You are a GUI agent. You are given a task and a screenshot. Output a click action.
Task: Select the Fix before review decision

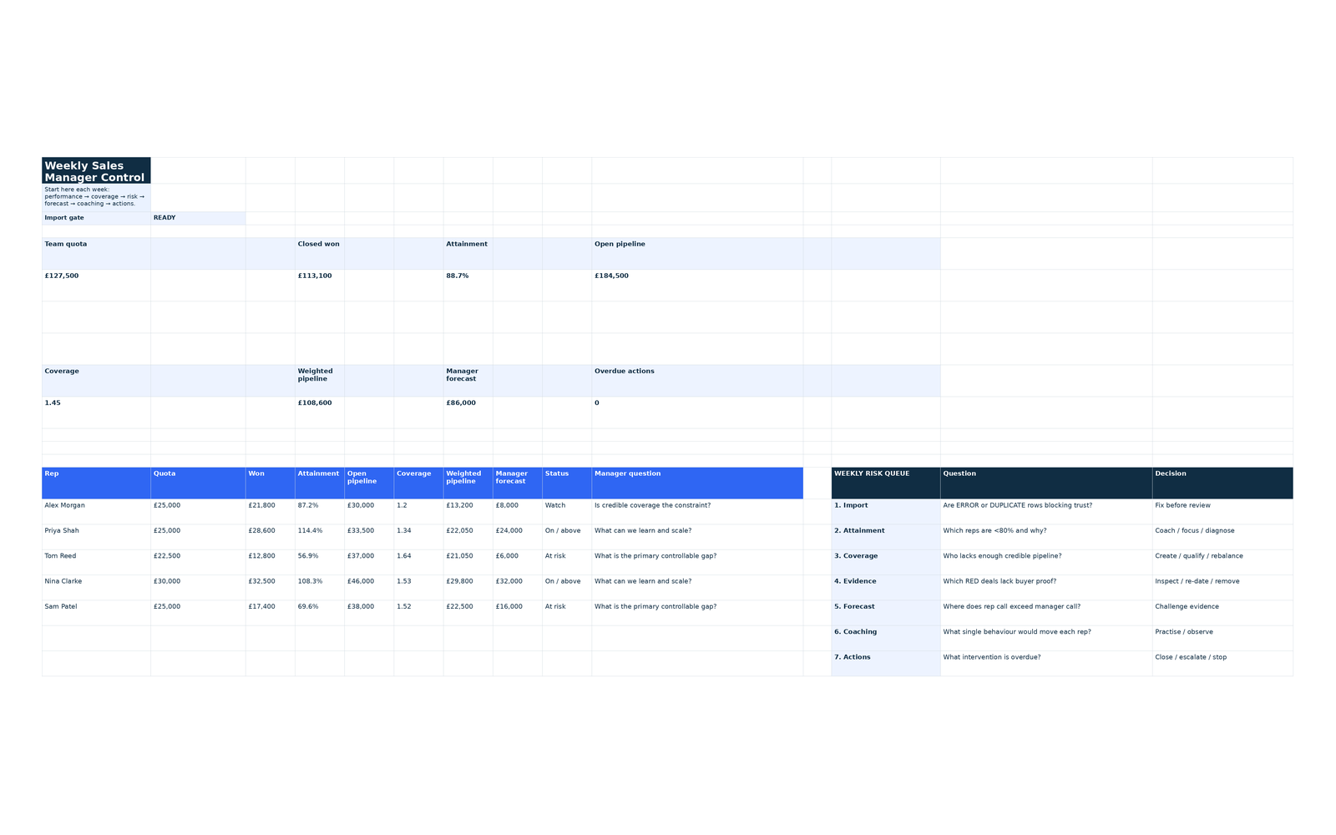[1222, 512]
